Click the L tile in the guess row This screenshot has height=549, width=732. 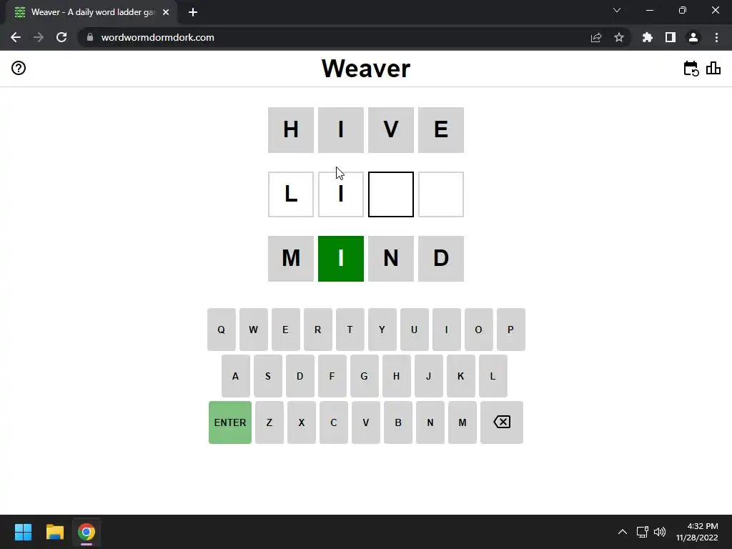coord(291,194)
